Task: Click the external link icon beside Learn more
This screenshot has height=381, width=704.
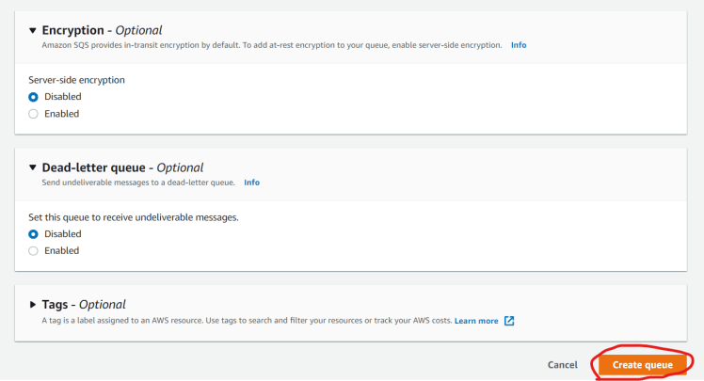Action: point(509,321)
